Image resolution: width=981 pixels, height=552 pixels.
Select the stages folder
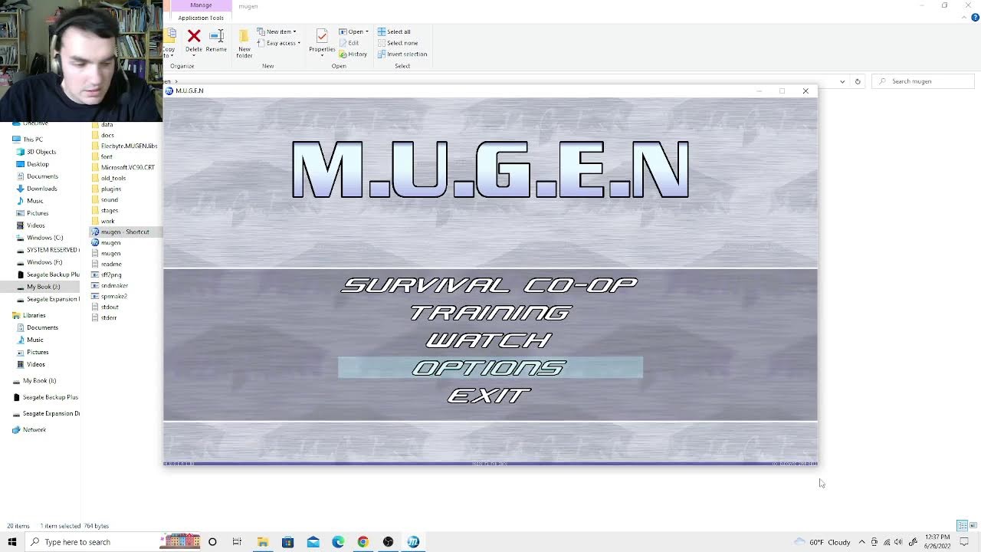104,210
